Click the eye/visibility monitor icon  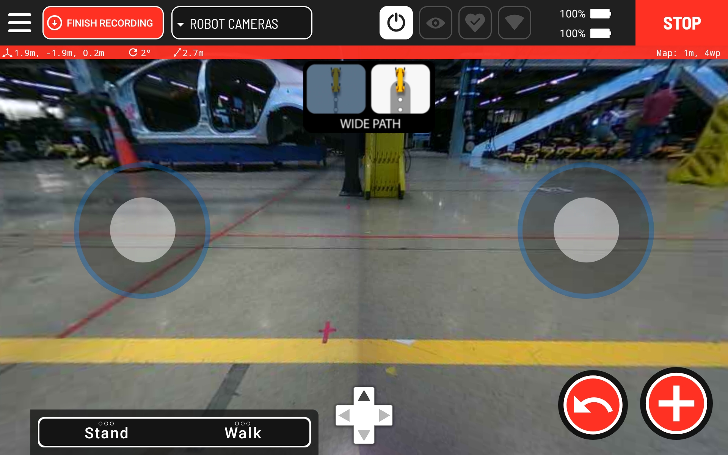pos(435,24)
